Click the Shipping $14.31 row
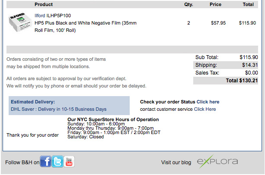Viewport: 265px width, 175px height. click(226, 65)
